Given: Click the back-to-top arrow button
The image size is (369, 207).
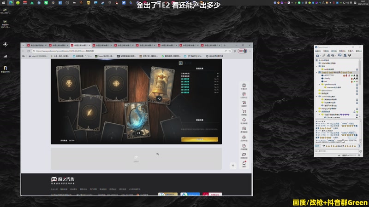Looking at the screenshot, I should point(233,166).
